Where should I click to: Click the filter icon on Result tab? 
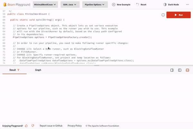[x=18, y=70]
